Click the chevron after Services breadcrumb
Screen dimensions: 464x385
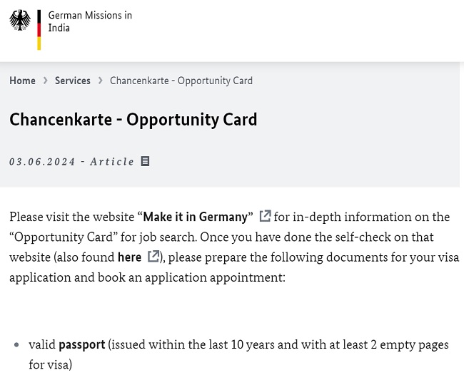(100, 81)
